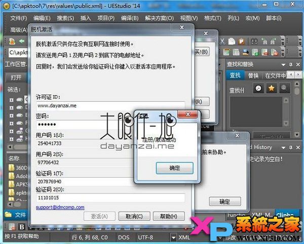
Task: Click the 打开 tab in workspace panel
Action: (x=16, y=77)
